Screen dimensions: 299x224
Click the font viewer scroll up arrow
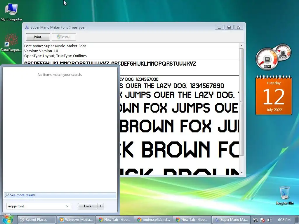pos(241,46)
